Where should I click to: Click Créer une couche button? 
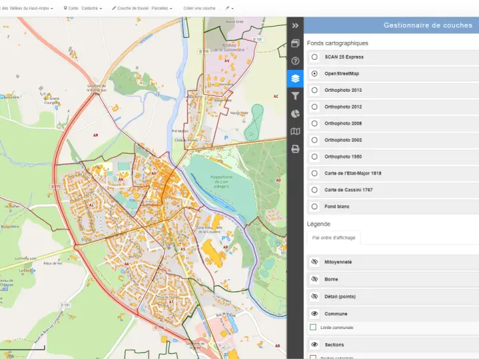pos(199,8)
